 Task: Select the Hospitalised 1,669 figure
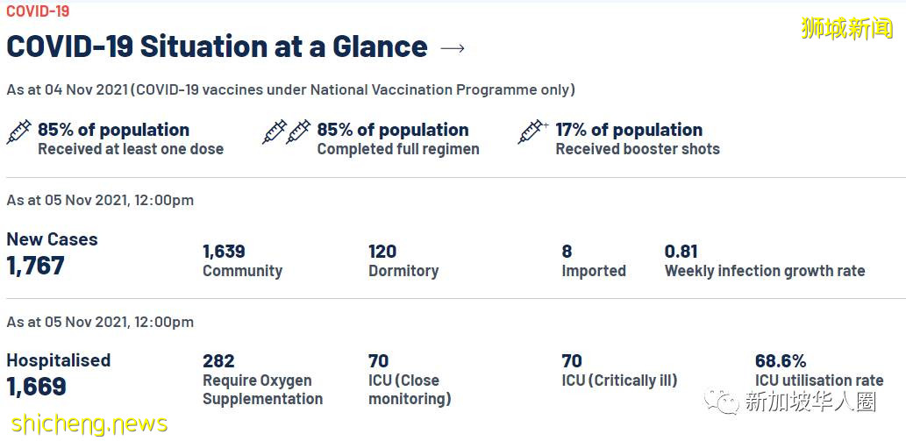click(36, 387)
